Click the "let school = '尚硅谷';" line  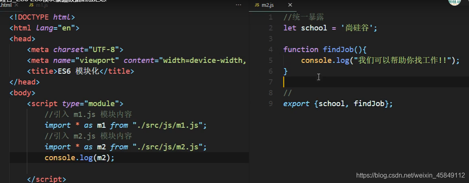[331, 28]
